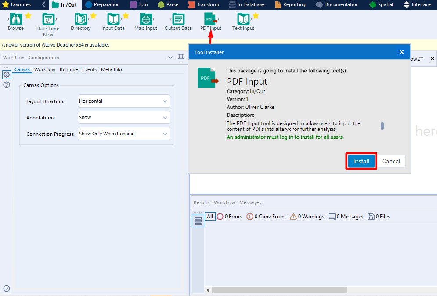The image size is (437, 296).
Task: Open the Parse tool category
Action: coord(168,4)
